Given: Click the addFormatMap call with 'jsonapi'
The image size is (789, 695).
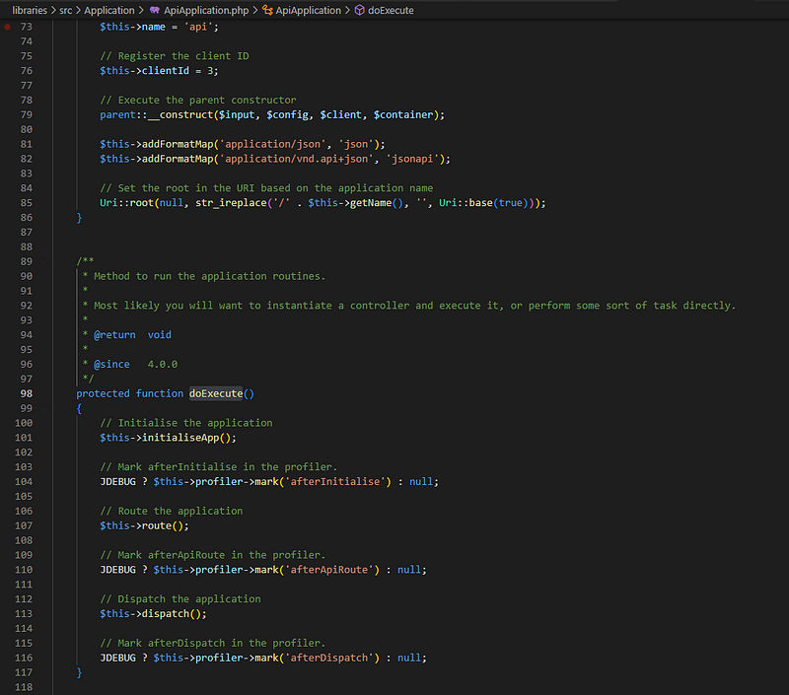Looking at the screenshot, I should point(179,159).
